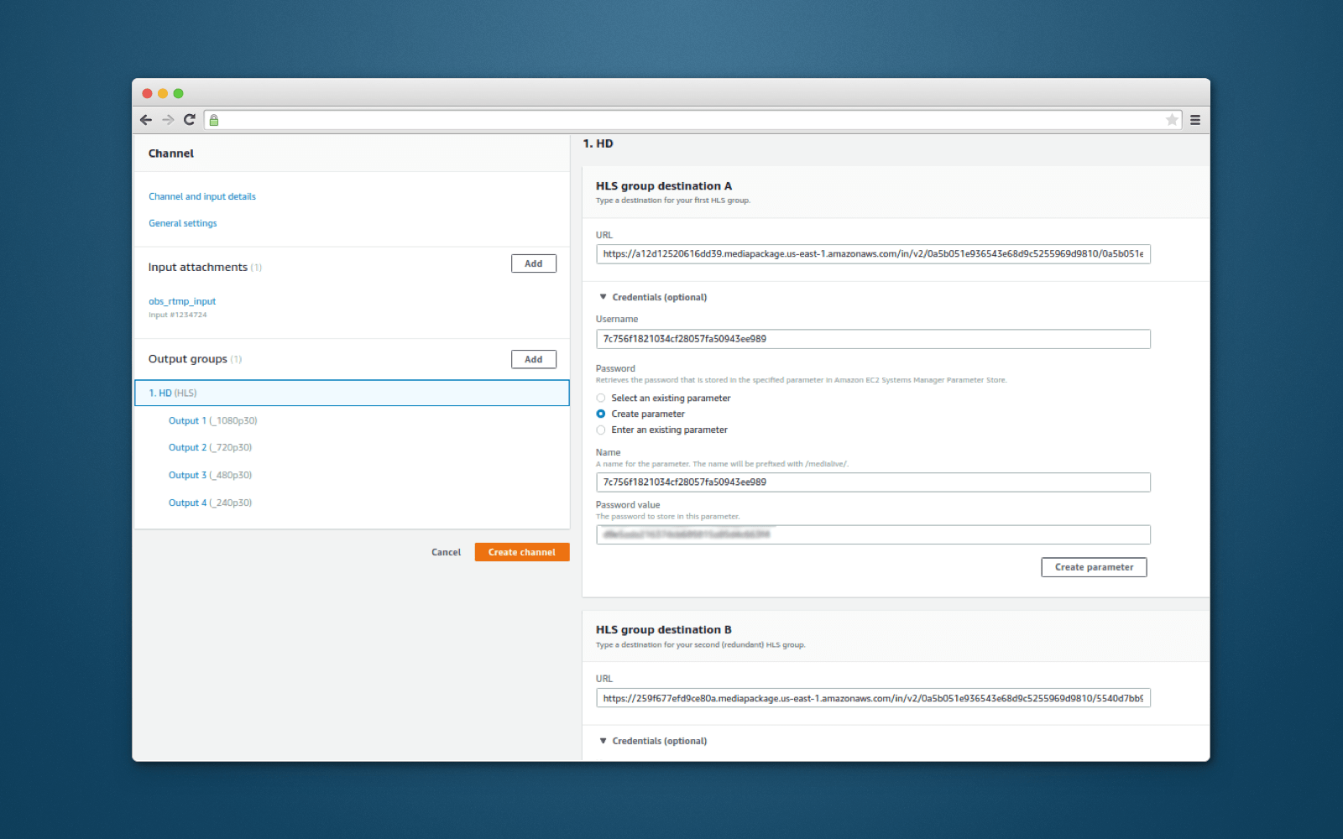
Task: Click the HLS group destination B heading
Action: click(x=664, y=630)
